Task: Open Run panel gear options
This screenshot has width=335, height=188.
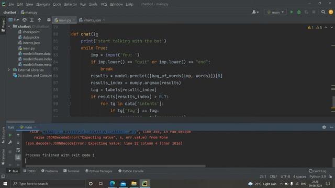Action: 324,127
